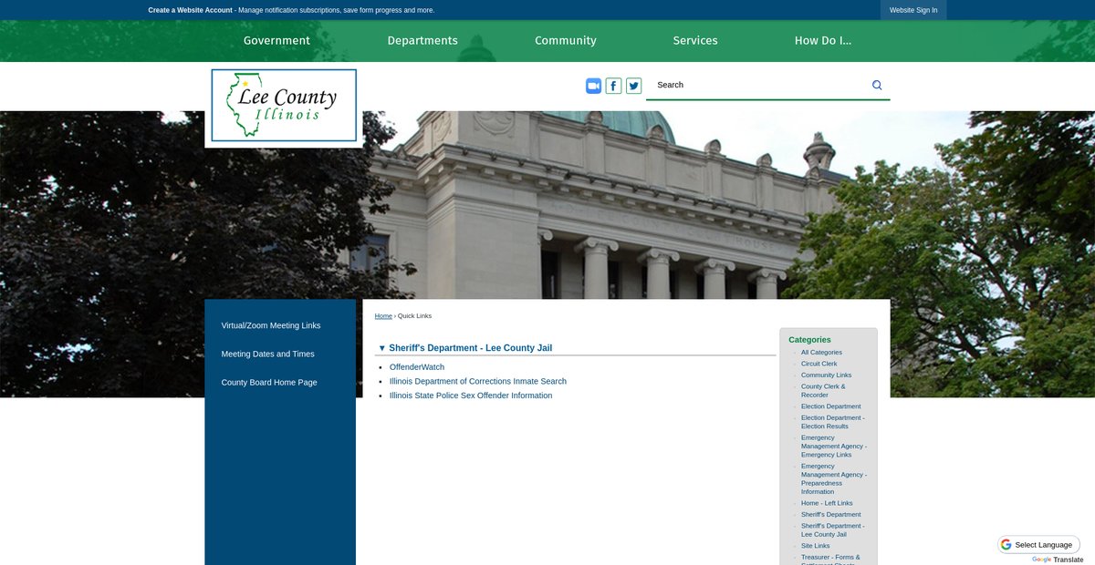Image resolution: width=1095 pixels, height=565 pixels.
Task: Select the Home - Left Links category
Action: pyautogui.click(x=827, y=503)
